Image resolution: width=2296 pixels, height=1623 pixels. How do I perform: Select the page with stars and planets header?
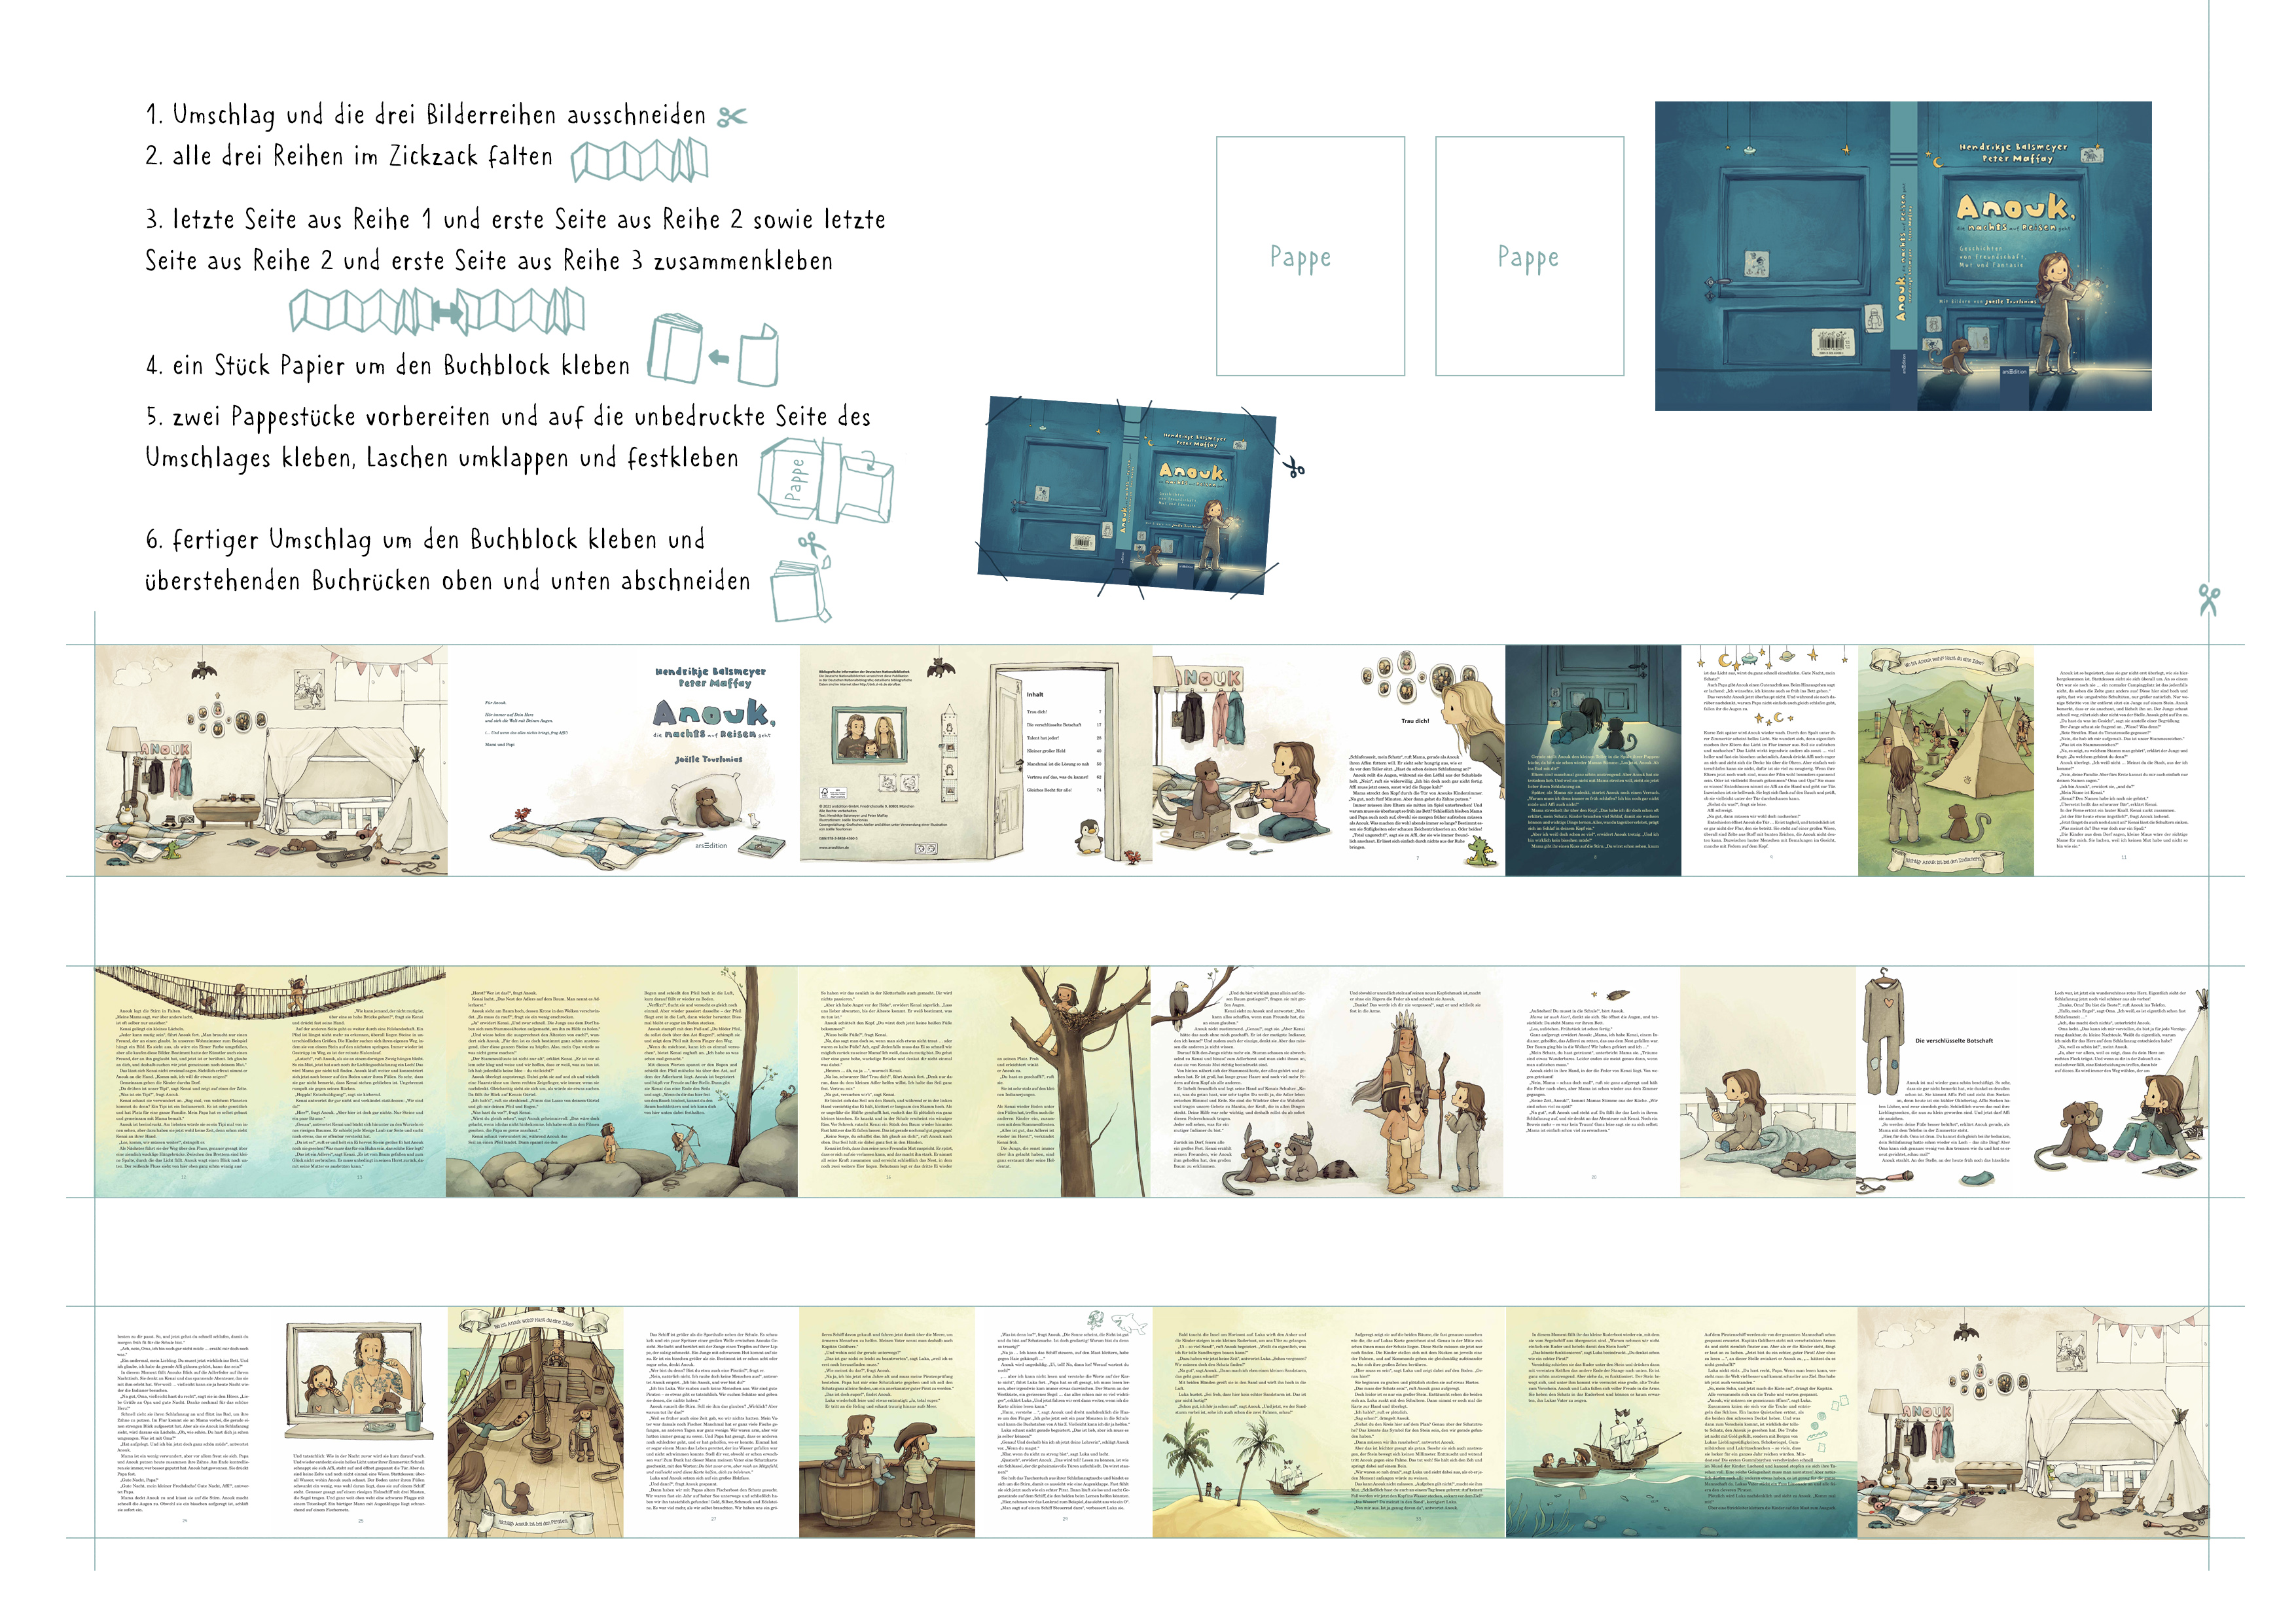click(x=1770, y=761)
